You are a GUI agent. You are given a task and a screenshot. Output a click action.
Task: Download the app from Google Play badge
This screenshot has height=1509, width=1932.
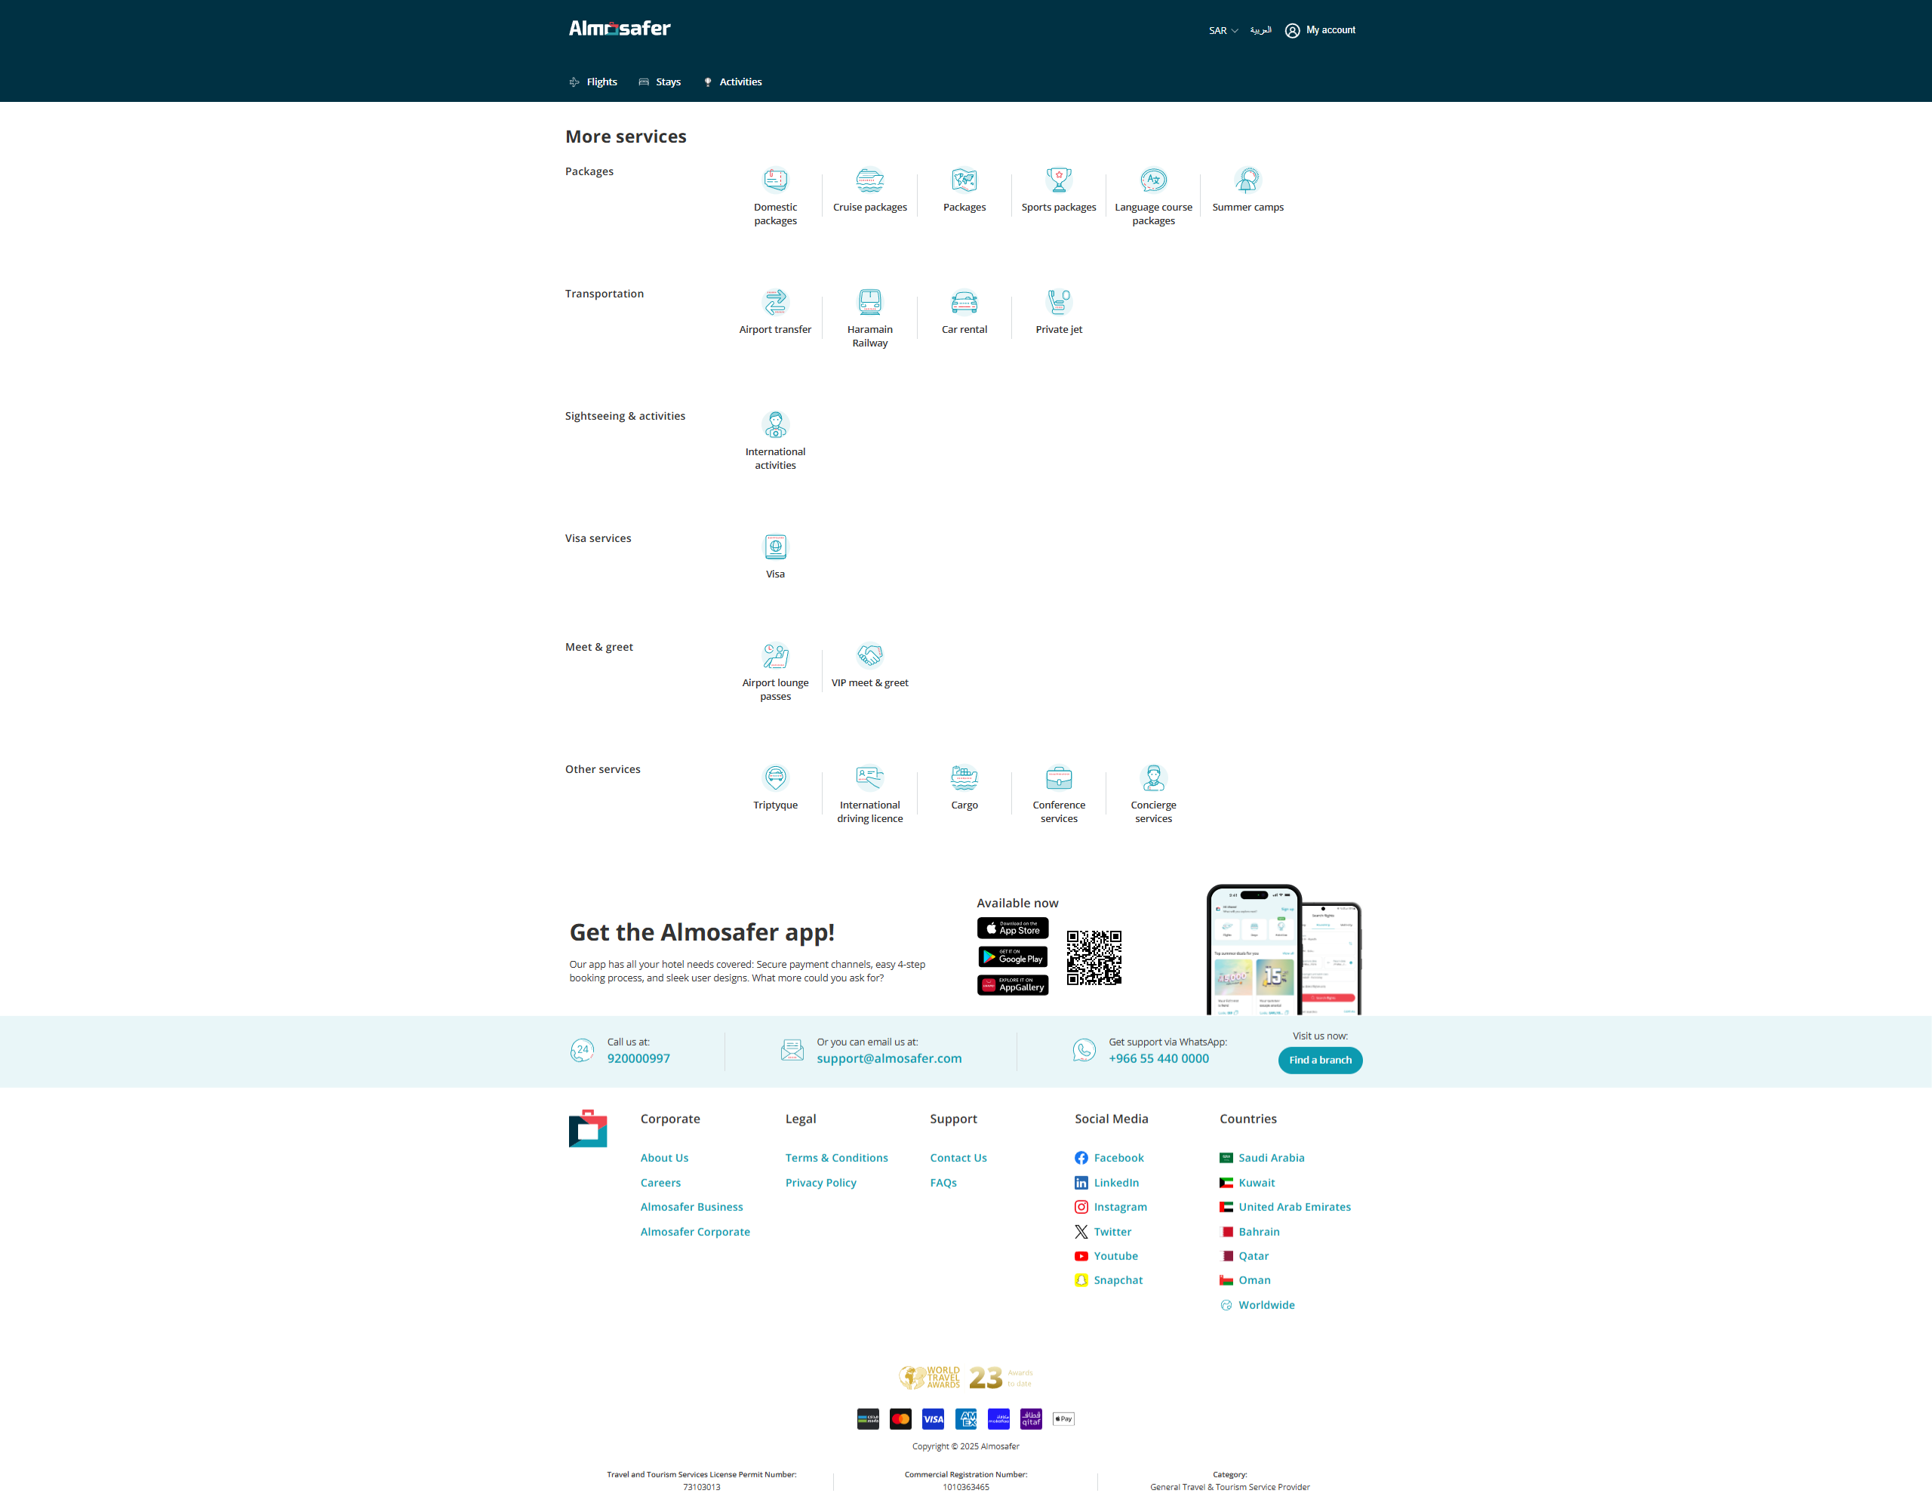pyautogui.click(x=1012, y=958)
